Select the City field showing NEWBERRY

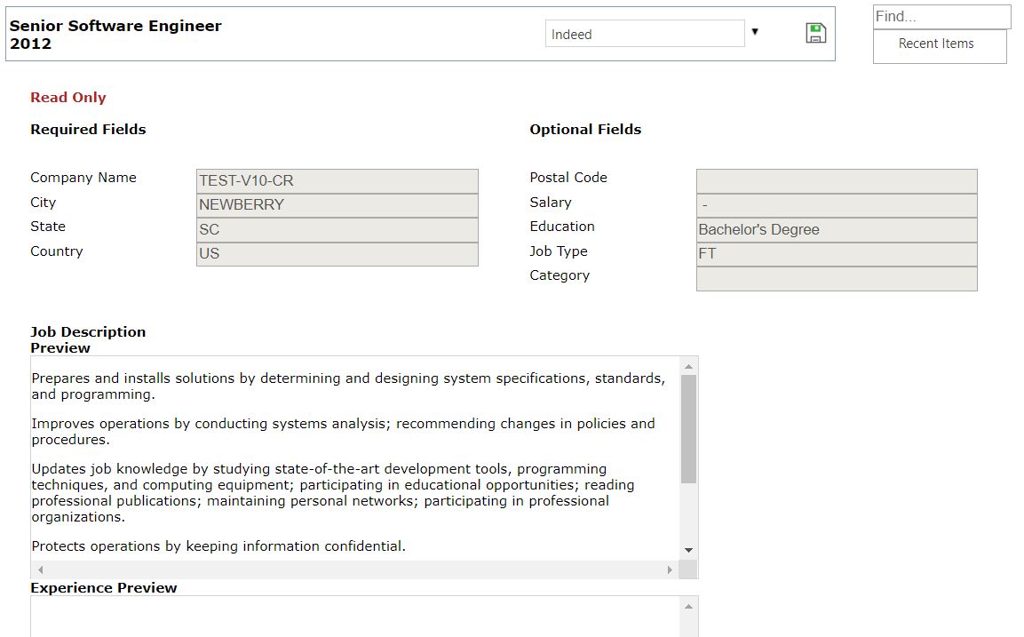coord(337,205)
